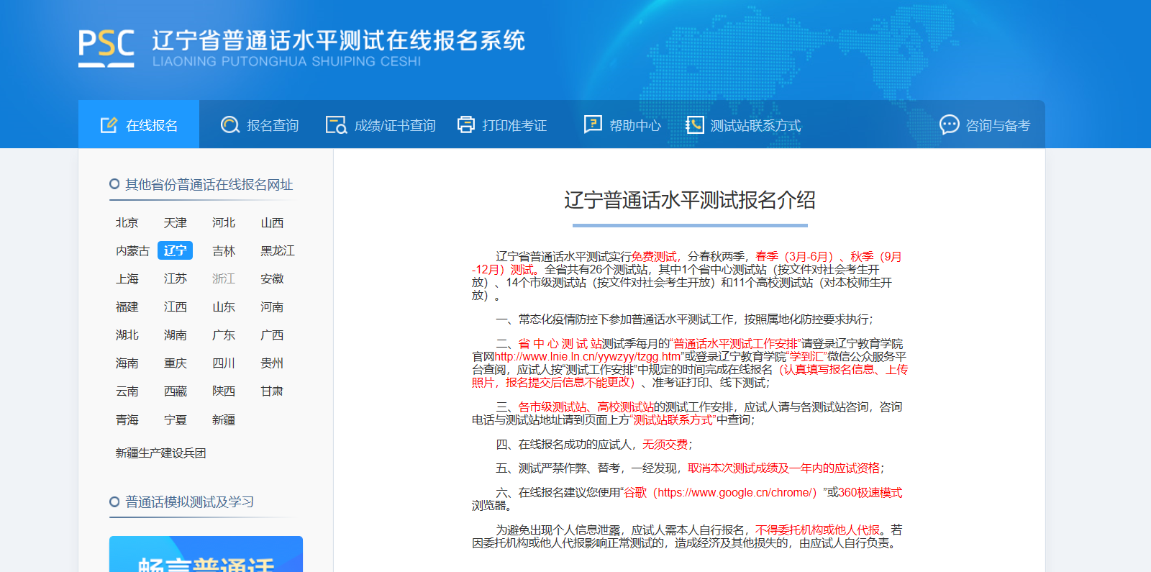Click the 辽宁普通话水平测试报名介绍 title
1151x572 pixels.
[x=689, y=200]
